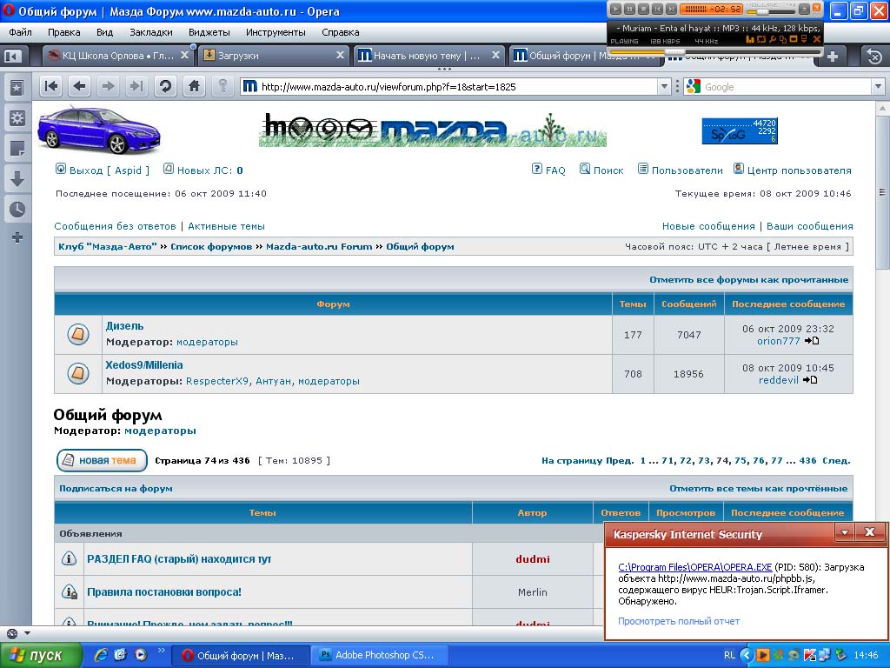Click the media player seek bar
This screenshot has width=890, height=668.
(x=715, y=51)
